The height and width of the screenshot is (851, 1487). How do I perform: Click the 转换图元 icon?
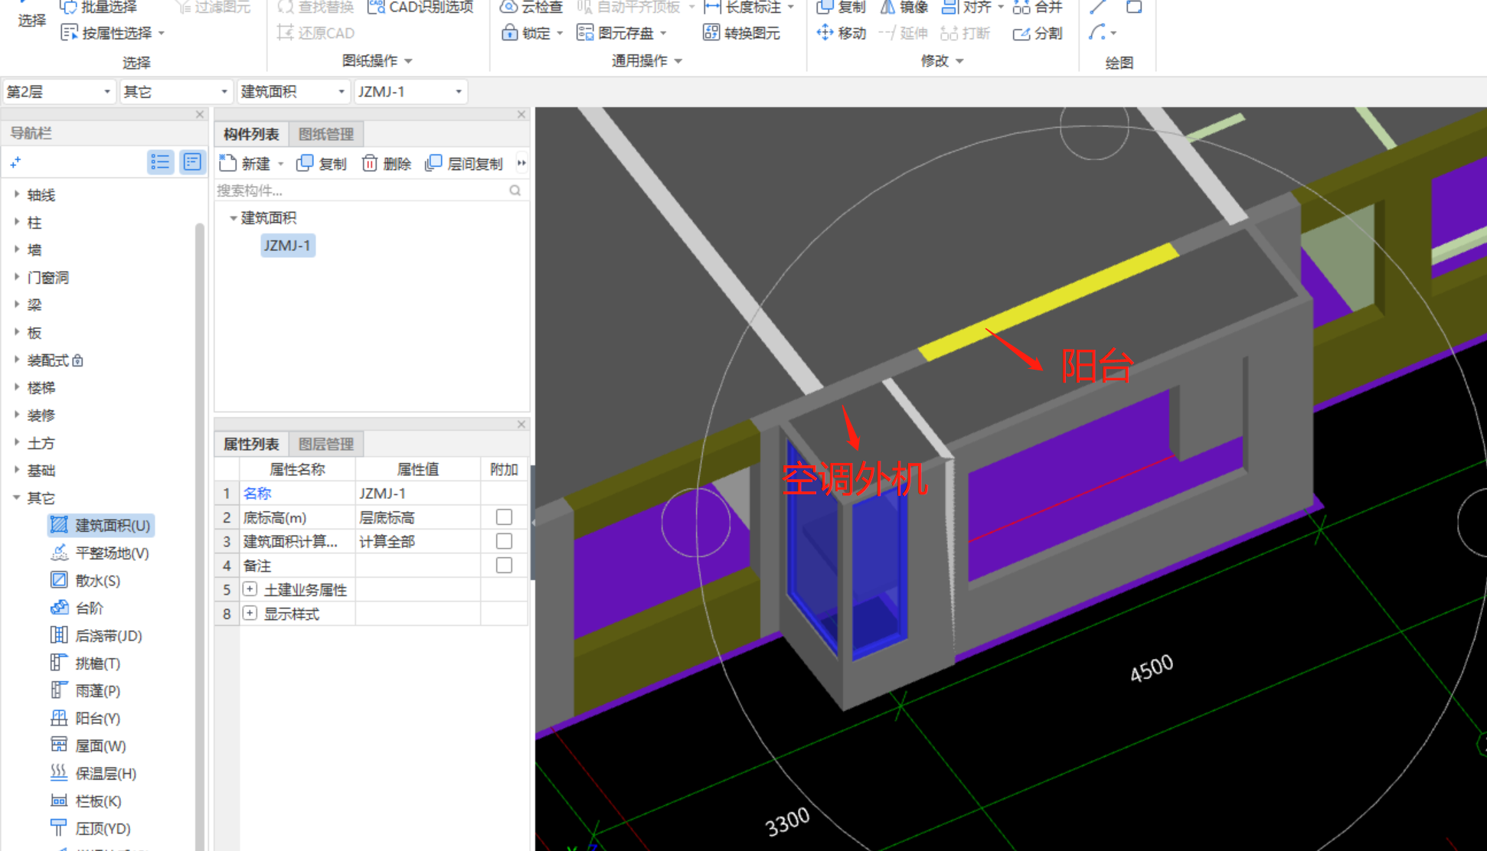(711, 33)
